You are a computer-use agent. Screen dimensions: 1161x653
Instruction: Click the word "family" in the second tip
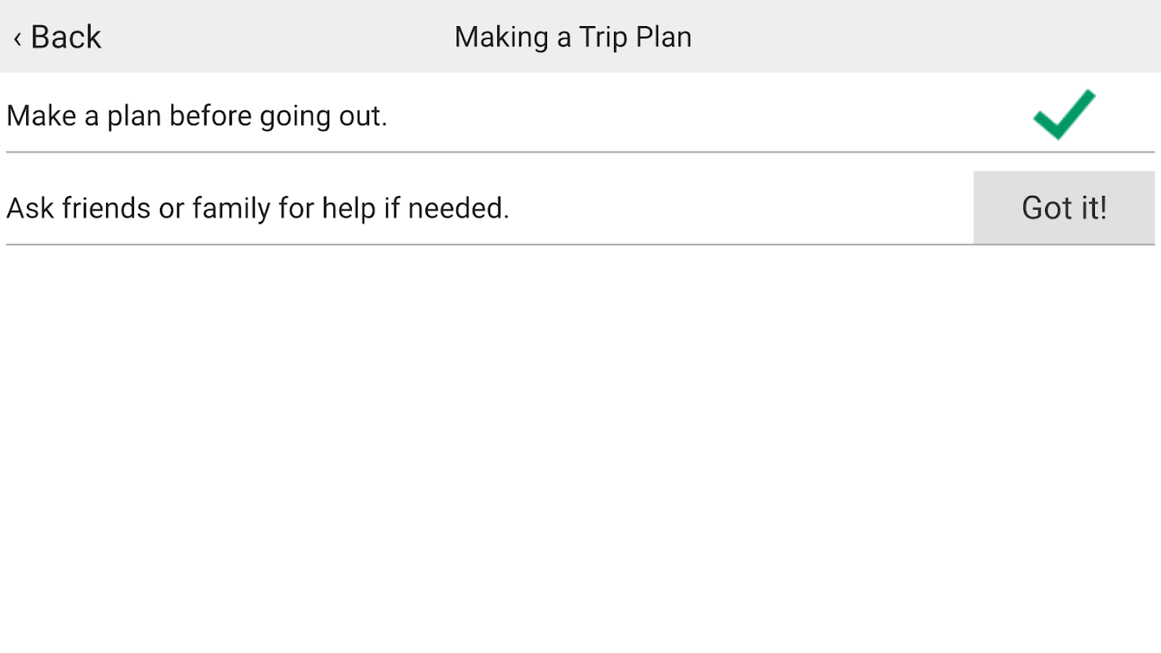pyautogui.click(x=231, y=208)
